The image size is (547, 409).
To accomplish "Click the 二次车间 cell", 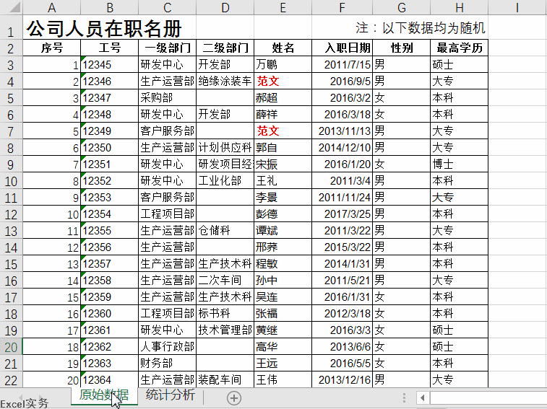I will pos(225,281).
